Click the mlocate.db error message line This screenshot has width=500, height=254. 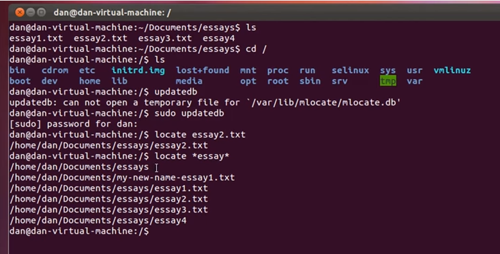(205, 103)
